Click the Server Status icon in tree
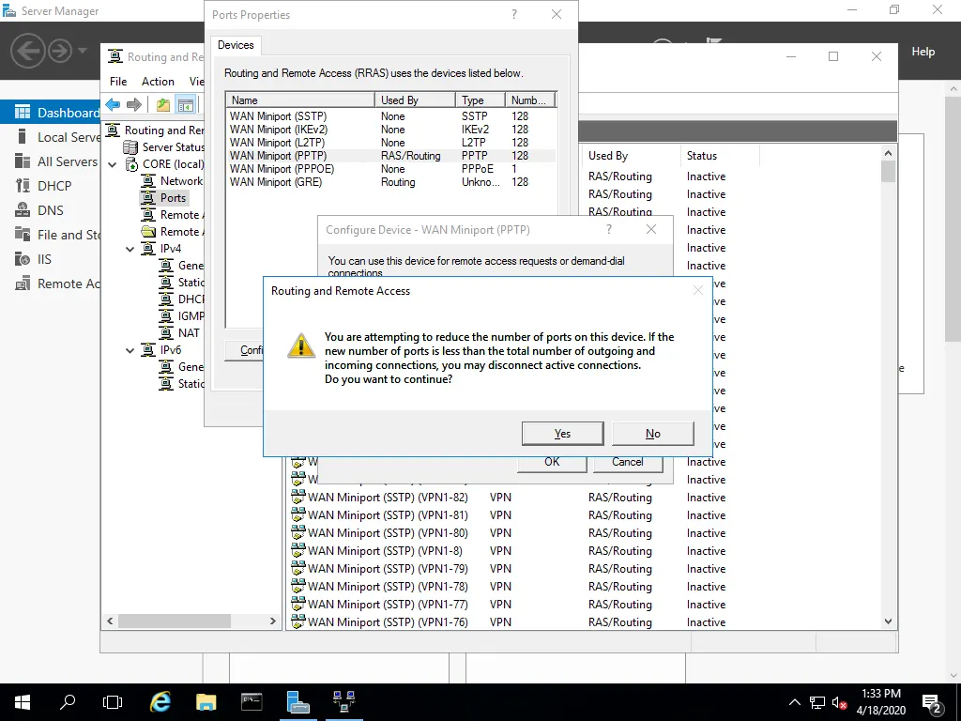The image size is (961, 721). (x=130, y=147)
